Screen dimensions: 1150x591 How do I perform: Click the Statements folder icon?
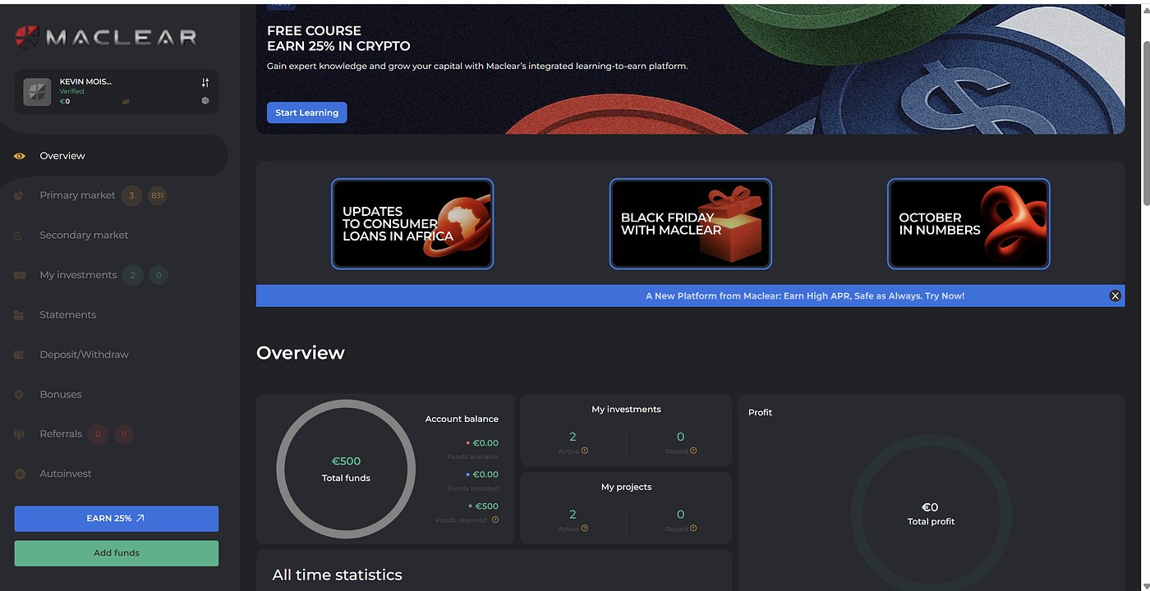click(20, 315)
